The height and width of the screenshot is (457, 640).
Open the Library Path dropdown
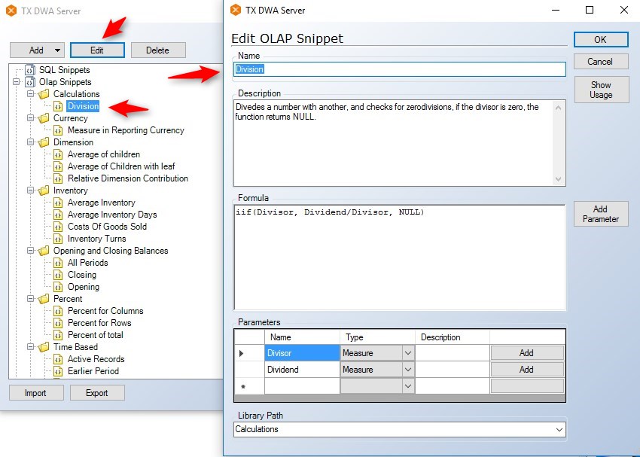559,429
